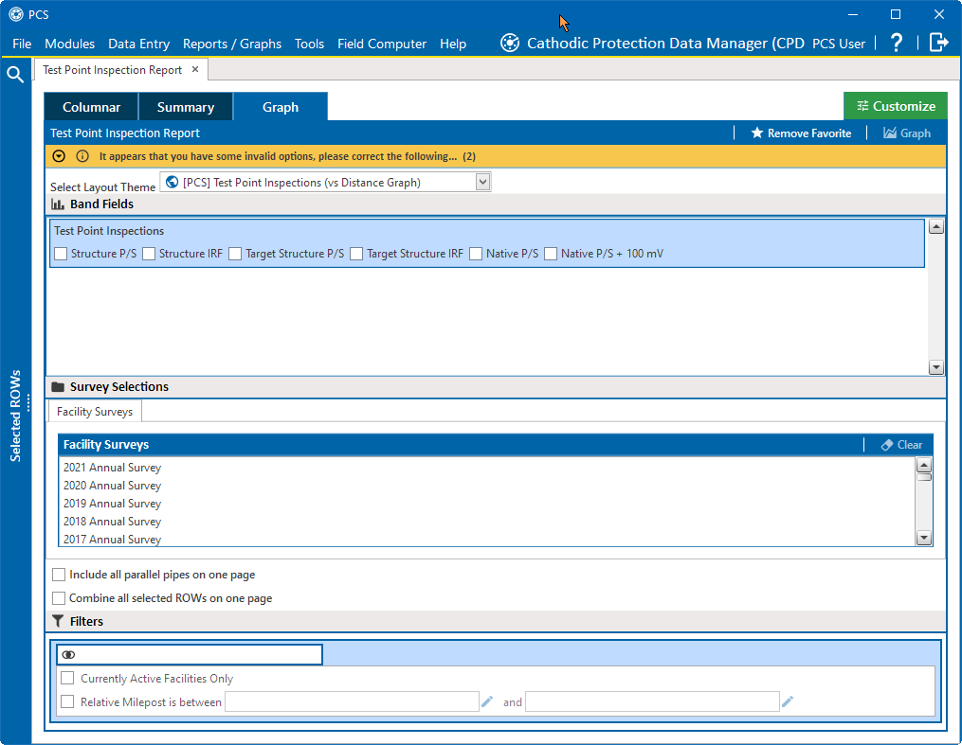Enable the Structure P/S checkbox

61,254
